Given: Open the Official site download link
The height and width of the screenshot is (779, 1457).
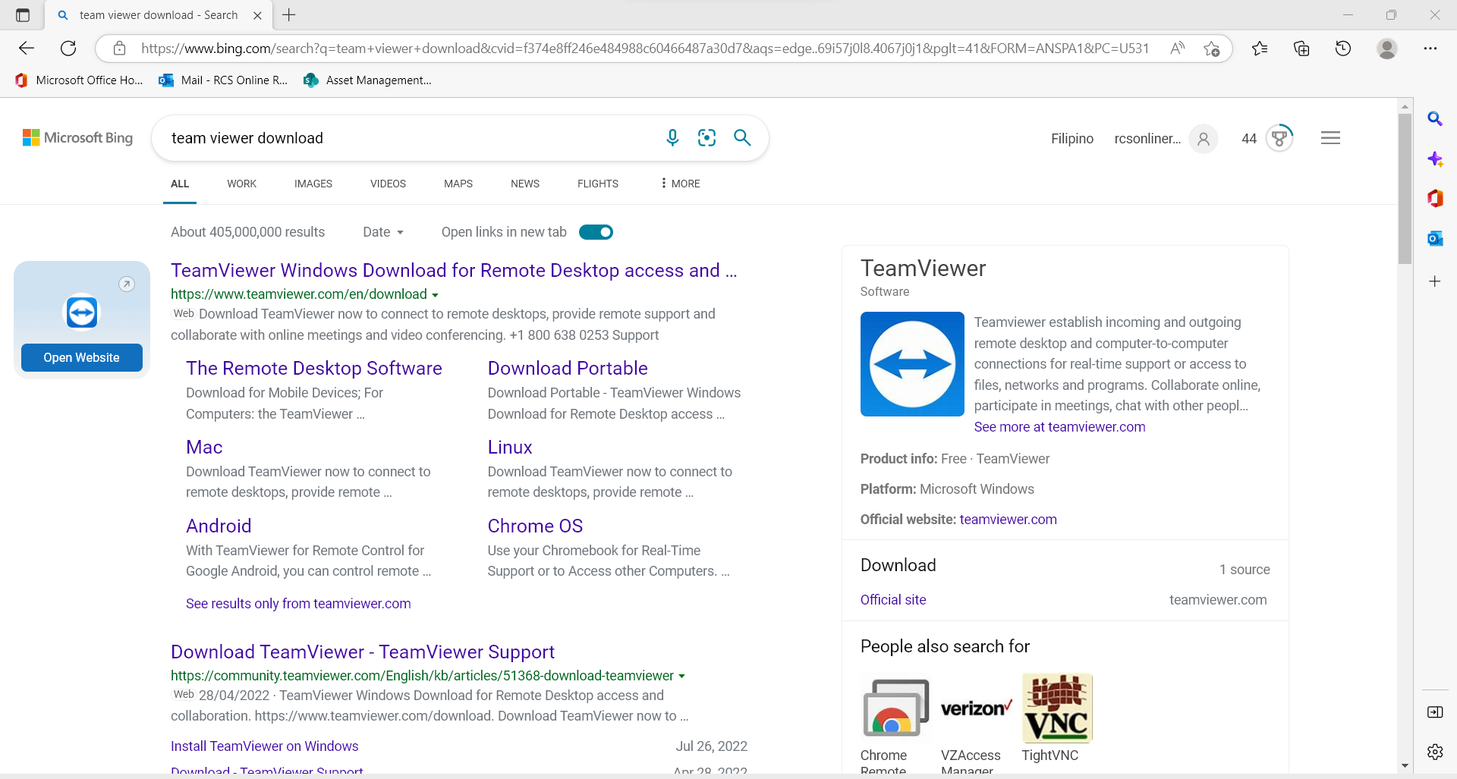Looking at the screenshot, I should coord(893,600).
